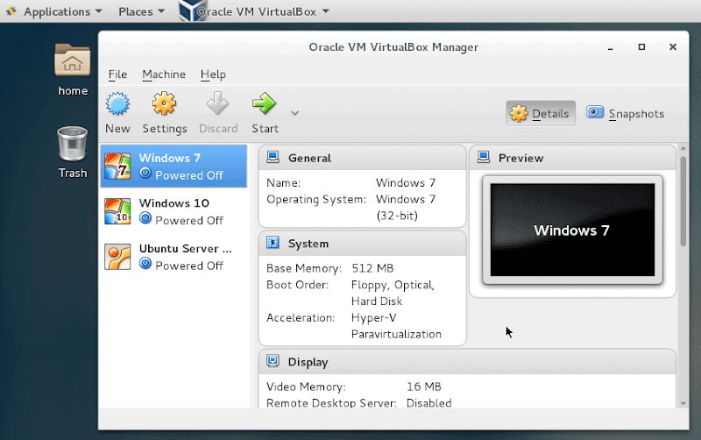
Task: Click the Discard arrow icon
Action: coord(217,103)
